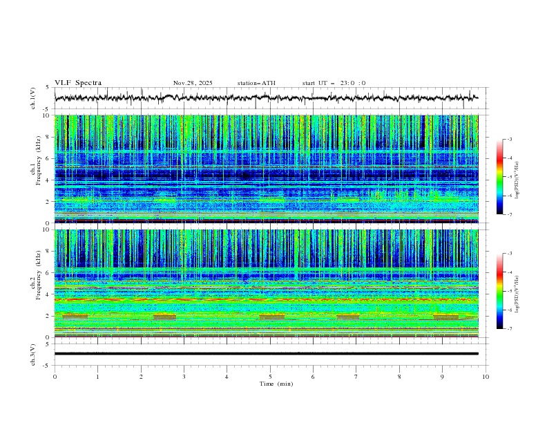This screenshot has width=547, height=423.
Task: Click the -3 value on upper color bar
Action: pos(510,140)
